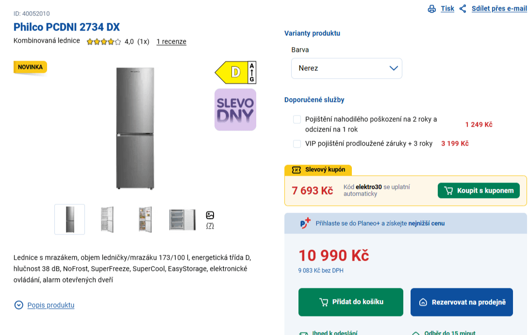This screenshot has height=335, width=529.
Task: Click the Sdílet přes e-mail link
Action: [499, 9]
